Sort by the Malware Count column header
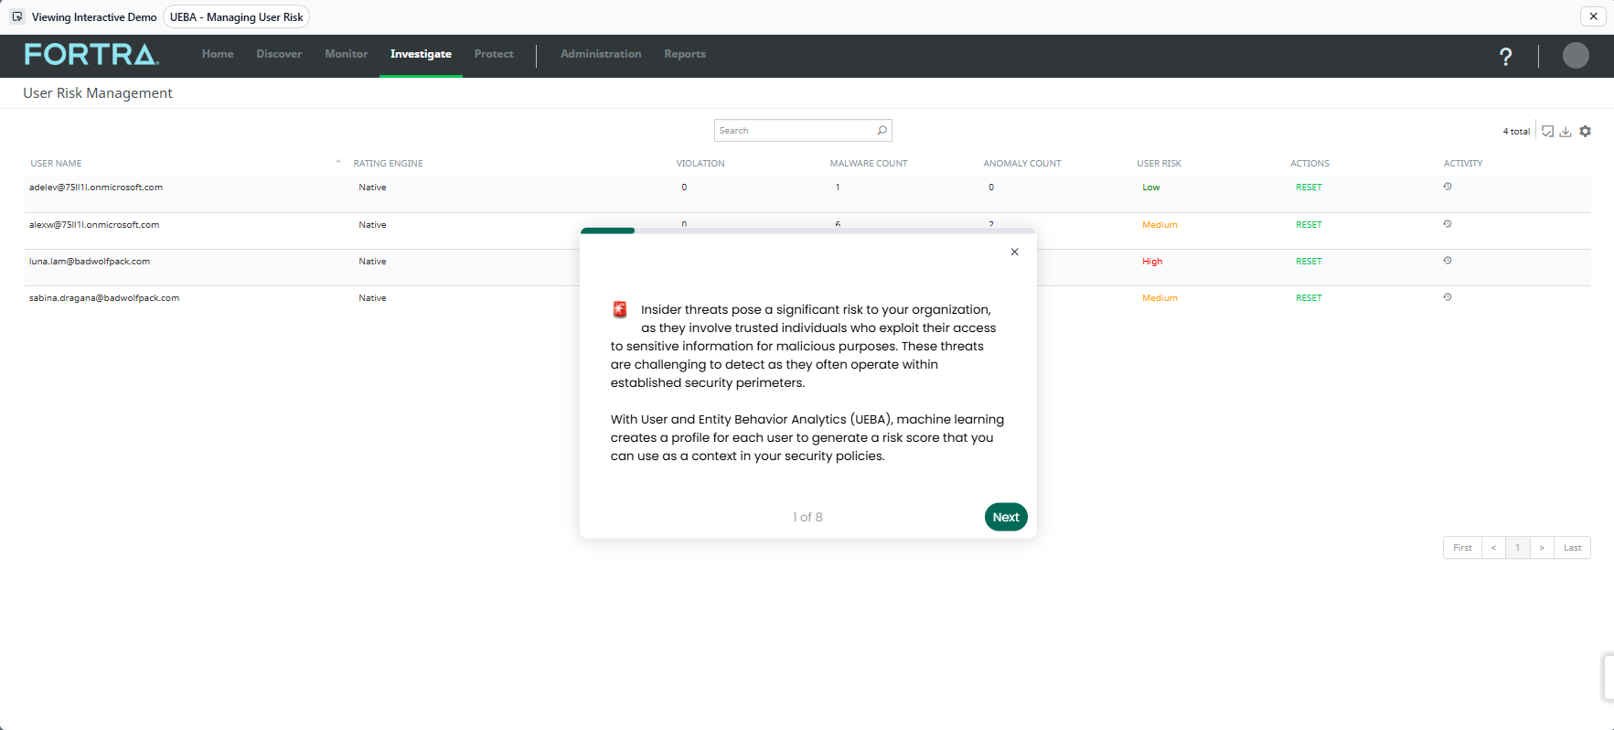 pyautogui.click(x=869, y=164)
